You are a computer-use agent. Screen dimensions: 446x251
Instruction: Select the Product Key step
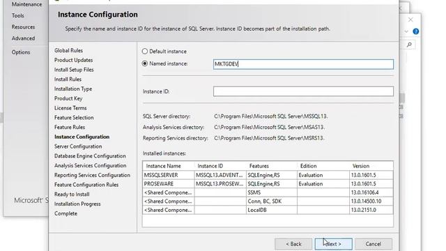pyautogui.click(x=68, y=98)
